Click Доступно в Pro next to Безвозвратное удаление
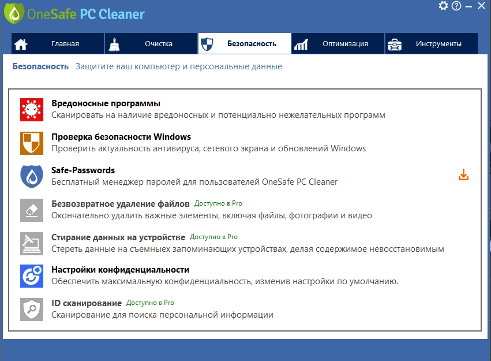Viewport: 491px width, 361px height. click(x=218, y=203)
